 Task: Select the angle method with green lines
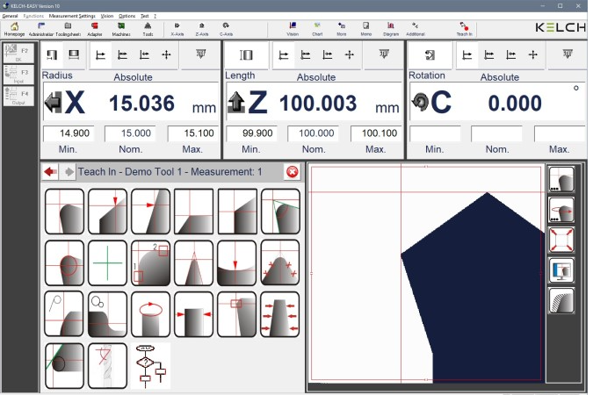click(x=280, y=212)
